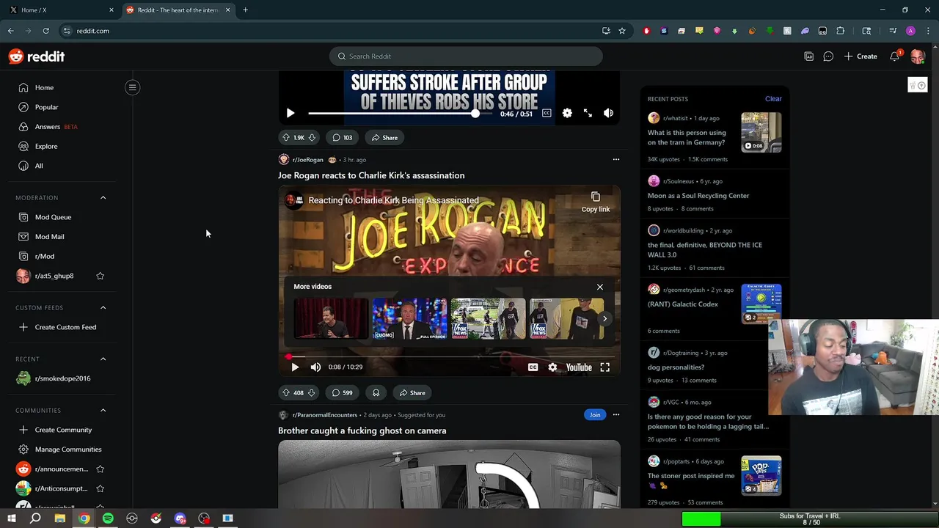The width and height of the screenshot is (939, 528).
Task: Toggle closed captions on top video
Action: tap(547, 113)
